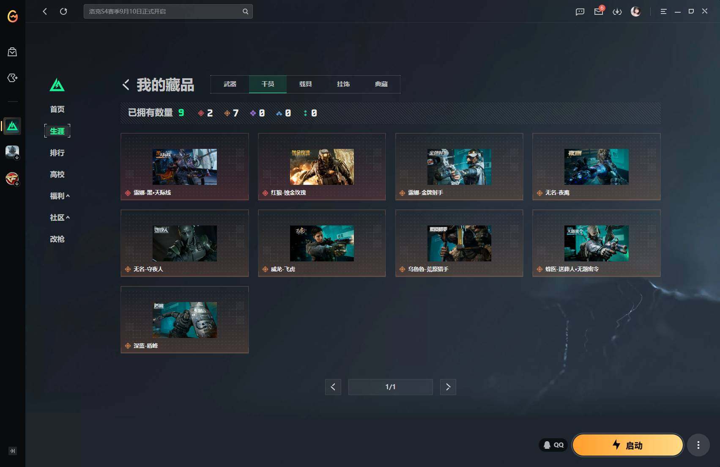Click the 深蓝-盾峰 card label

(x=146, y=346)
